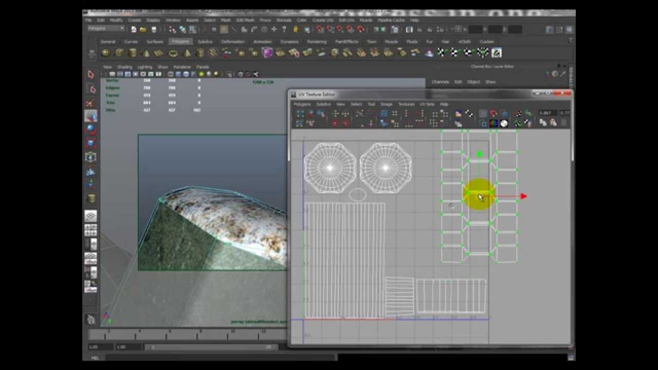658x370 pixels.
Task: Open Shading menu in the viewport panel
Action: [124, 67]
